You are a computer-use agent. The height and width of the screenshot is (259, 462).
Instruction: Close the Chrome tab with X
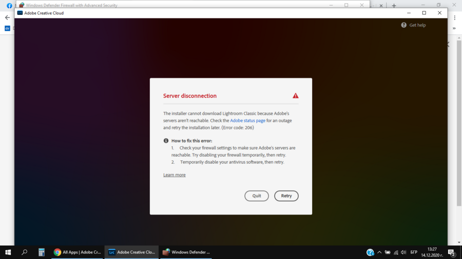[x=381, y=6]
